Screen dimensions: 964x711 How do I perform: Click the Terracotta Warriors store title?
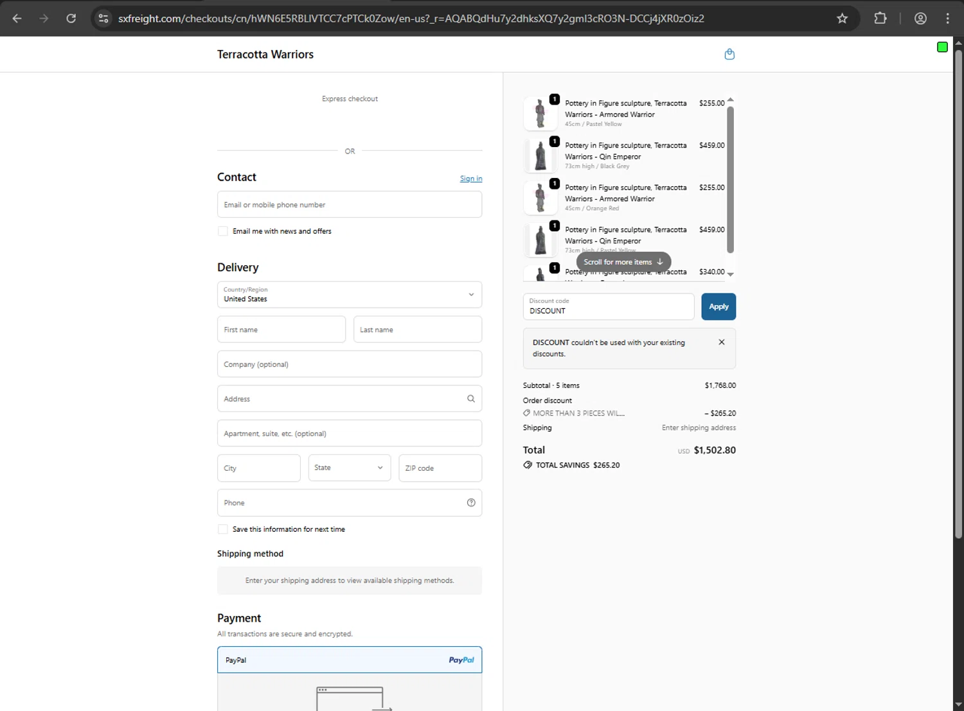pos(265,55)
